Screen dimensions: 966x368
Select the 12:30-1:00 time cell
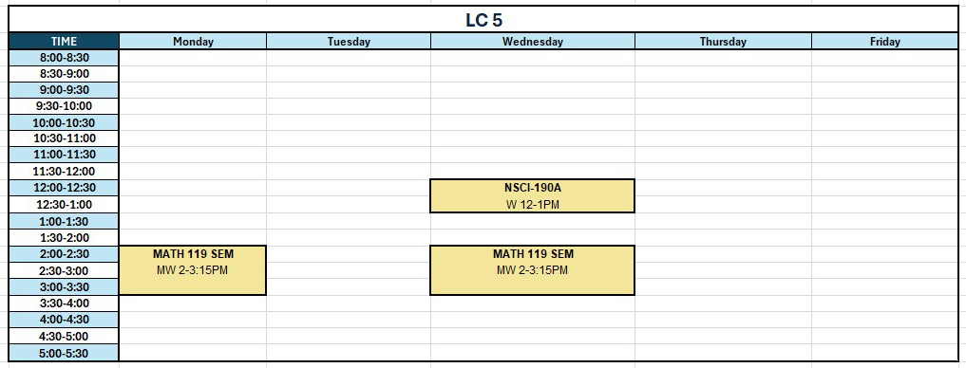[64, 204]
